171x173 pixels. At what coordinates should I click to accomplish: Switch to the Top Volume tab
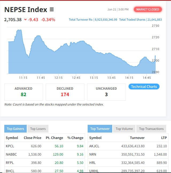pos(124,129)
